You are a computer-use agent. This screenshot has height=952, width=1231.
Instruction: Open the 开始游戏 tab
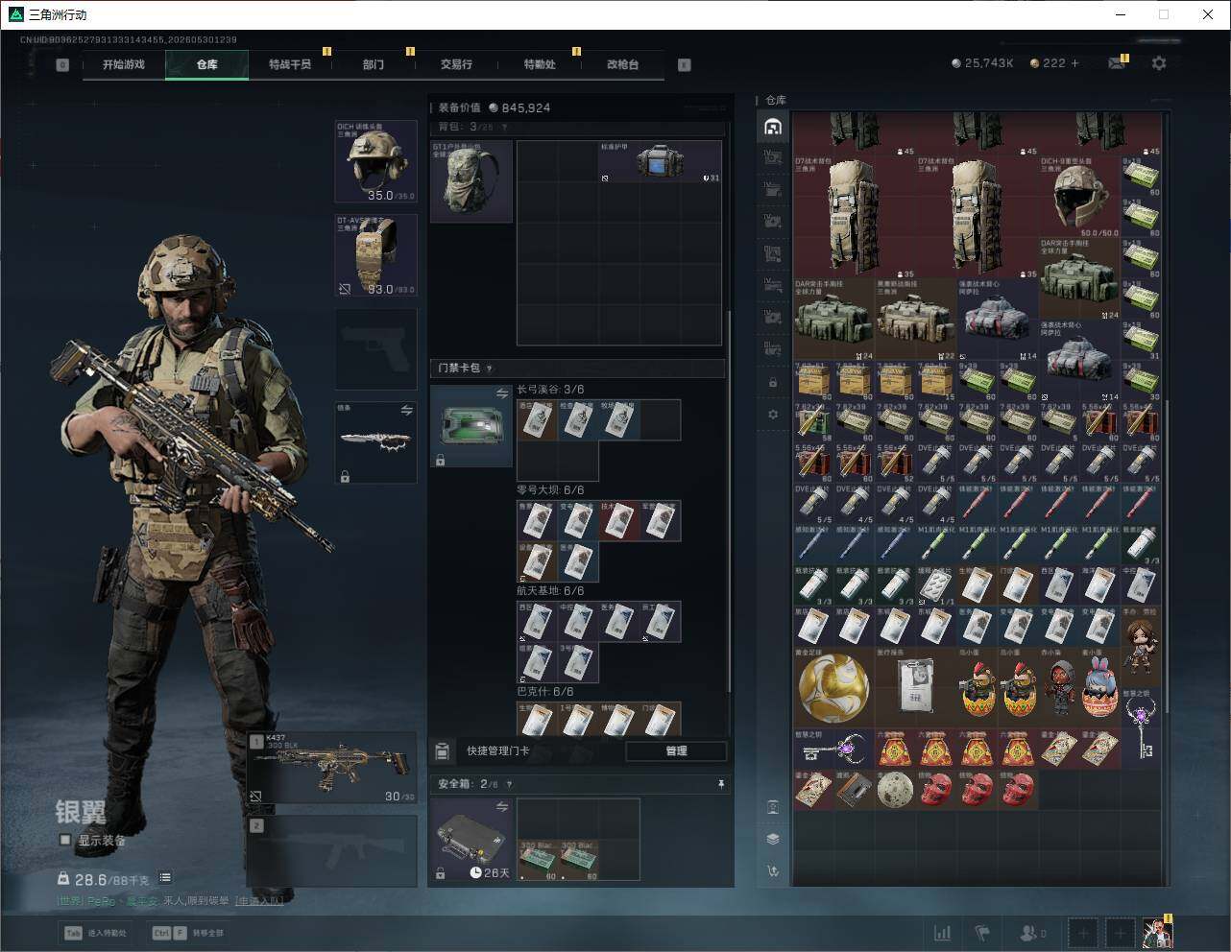(124, 64)
